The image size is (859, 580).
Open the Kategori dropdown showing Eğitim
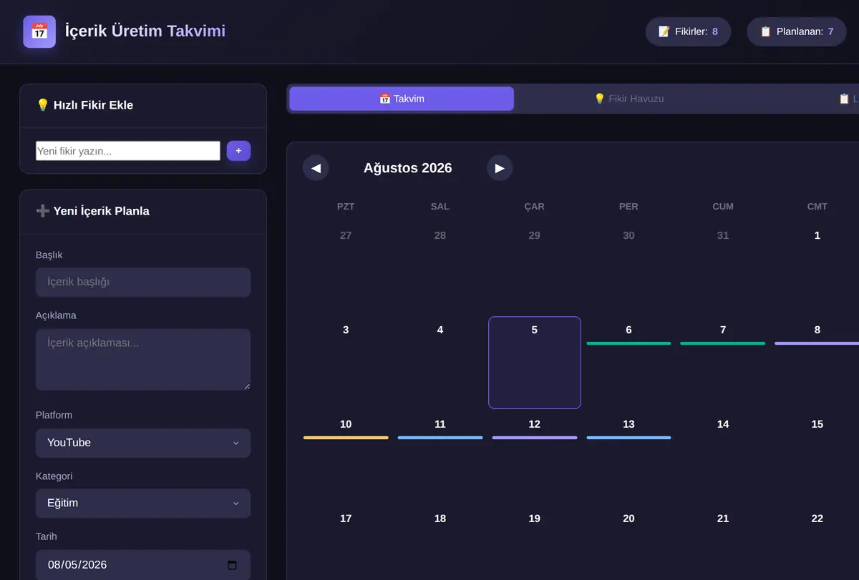click(143, 503)
